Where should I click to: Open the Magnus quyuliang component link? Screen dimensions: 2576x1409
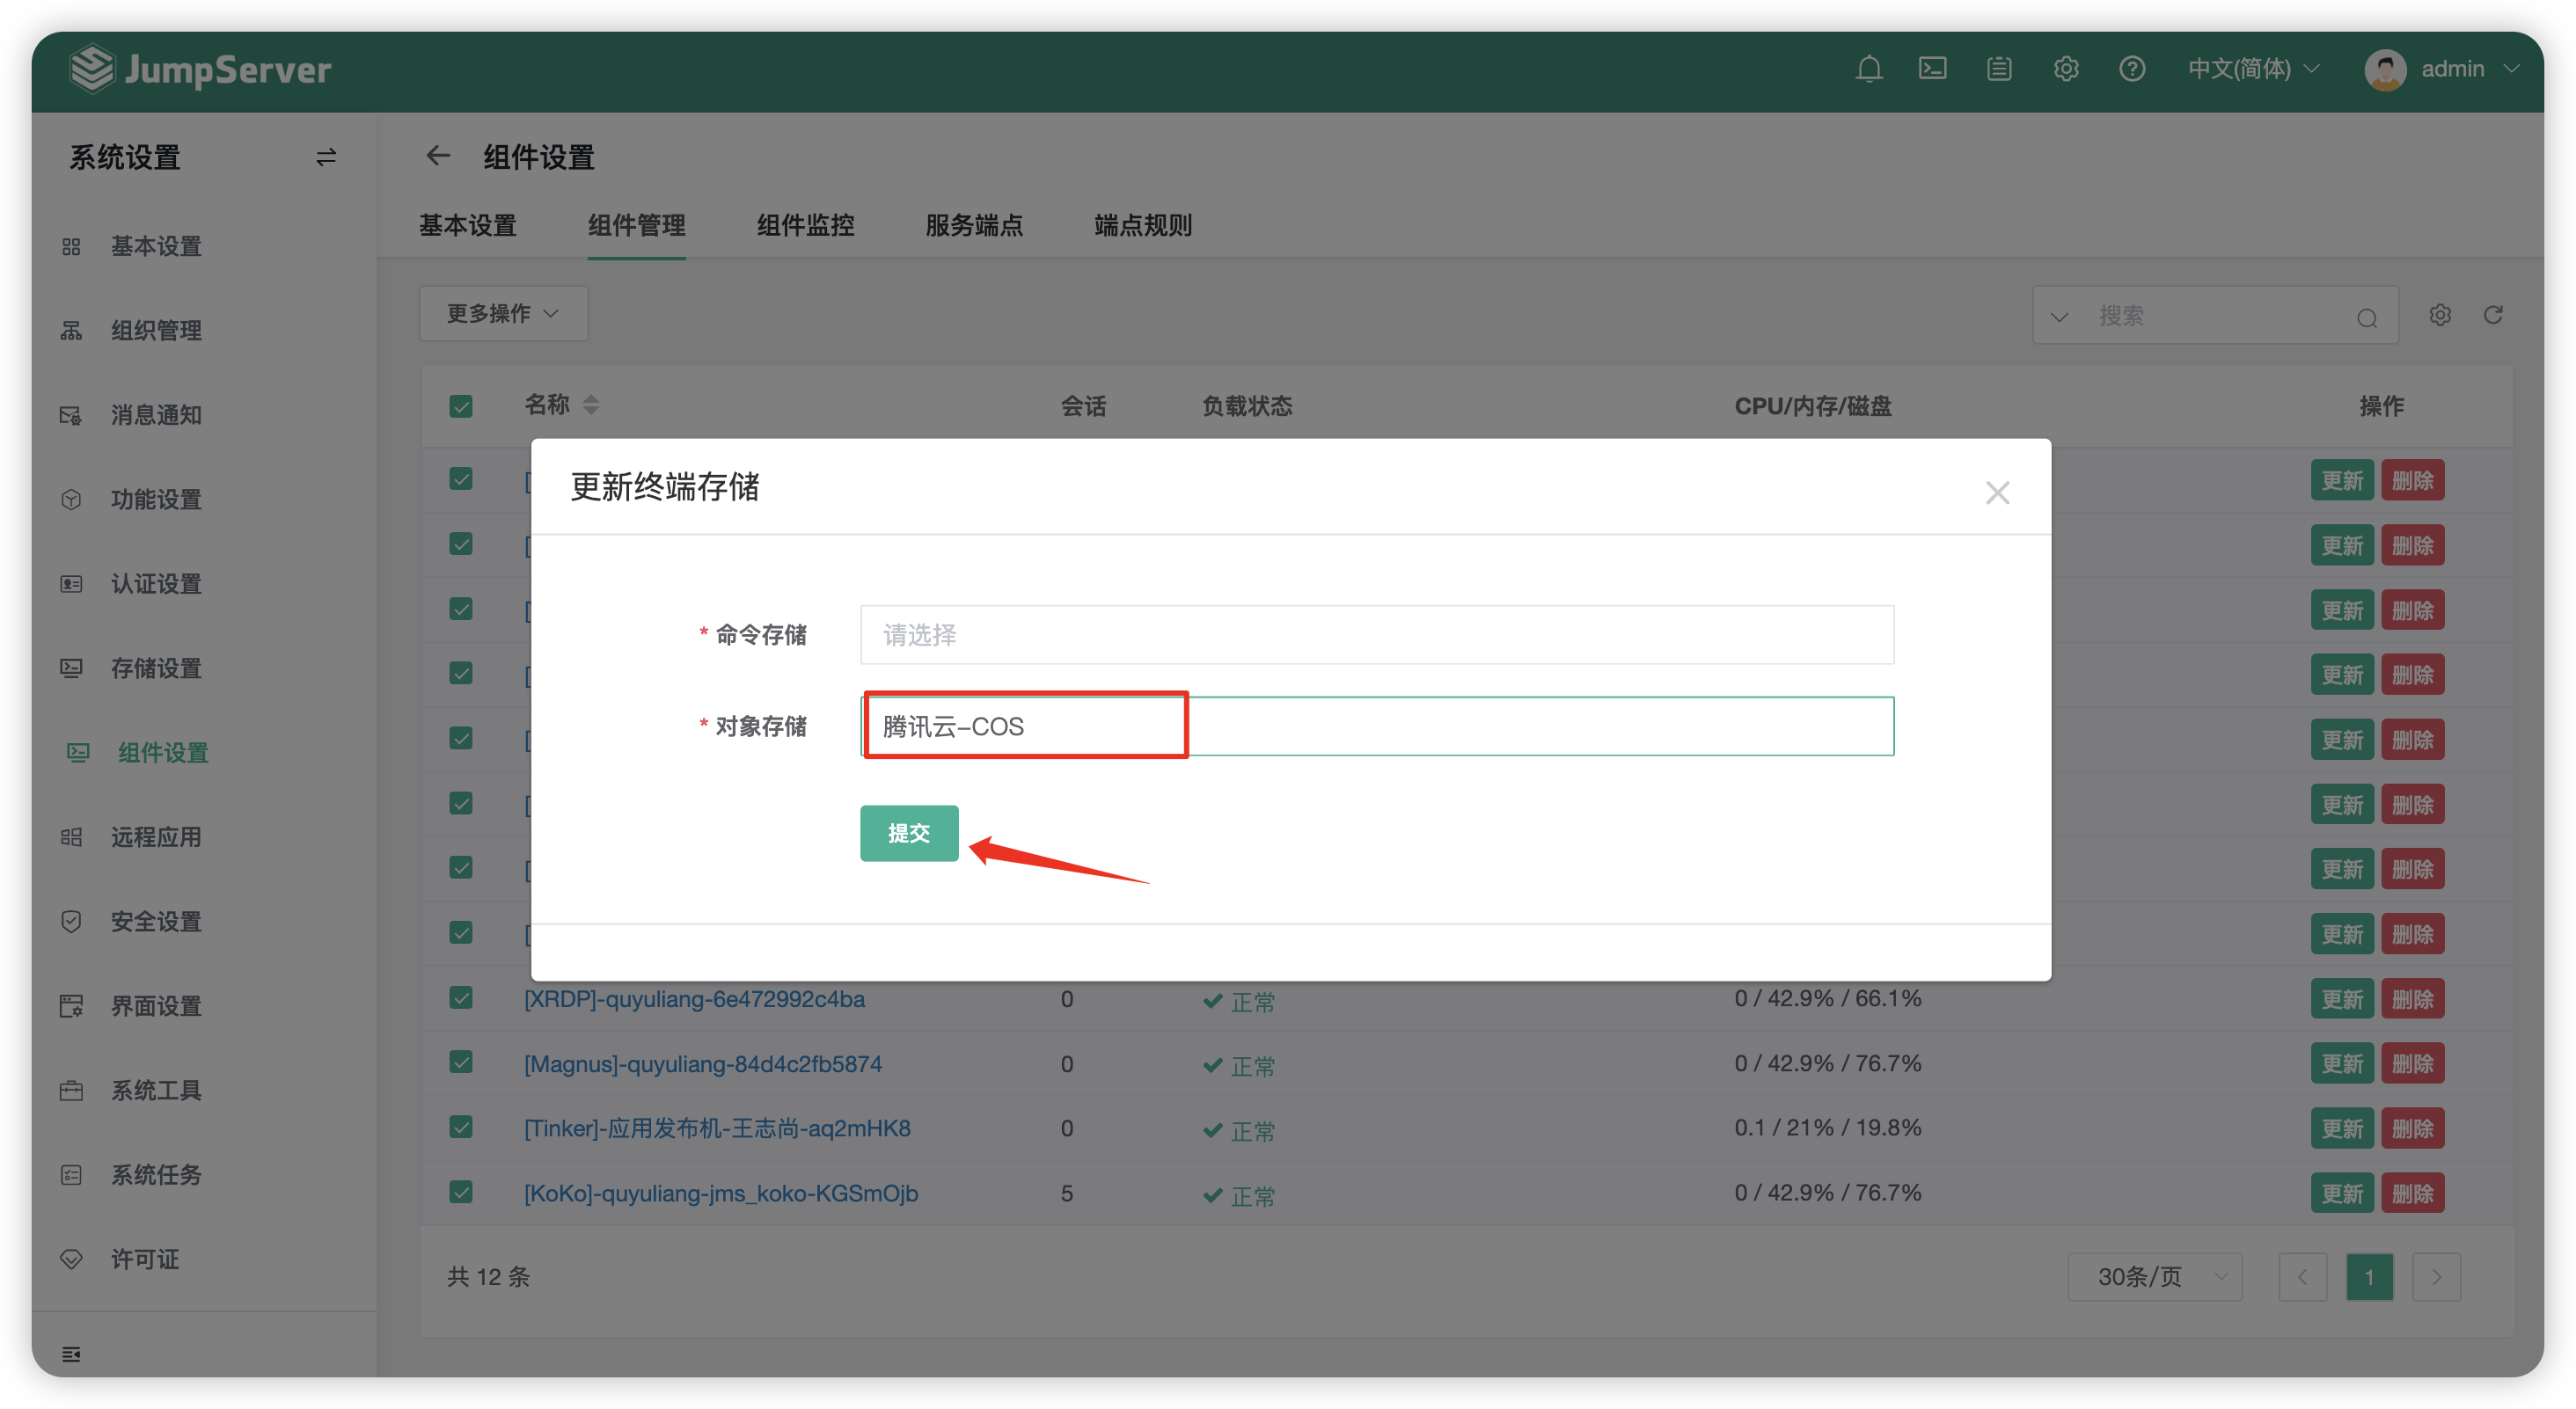[x=702, y=1063]
